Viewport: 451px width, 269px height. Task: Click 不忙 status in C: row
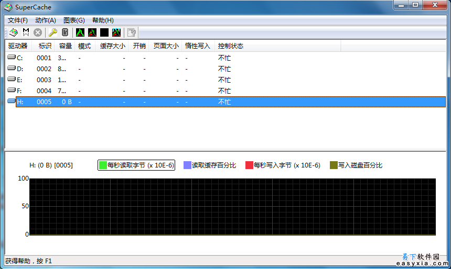tap(224, 58)
